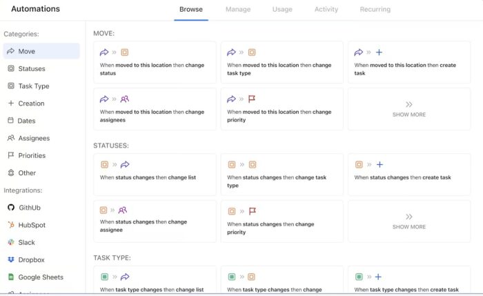
Task: Click the Priorities flag icon
Action: 11,156
